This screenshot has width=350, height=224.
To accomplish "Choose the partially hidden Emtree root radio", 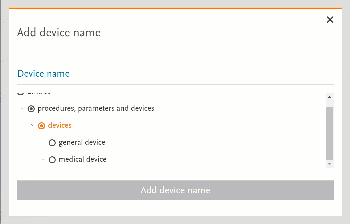I will pyautogui.click(x=21, y=92).
